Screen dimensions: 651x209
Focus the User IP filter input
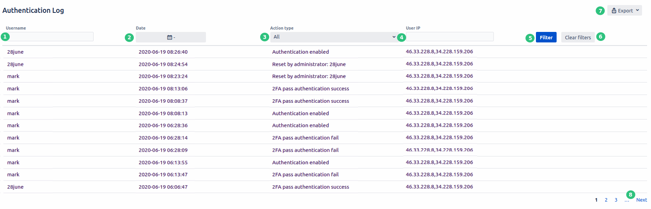point(450,37)
